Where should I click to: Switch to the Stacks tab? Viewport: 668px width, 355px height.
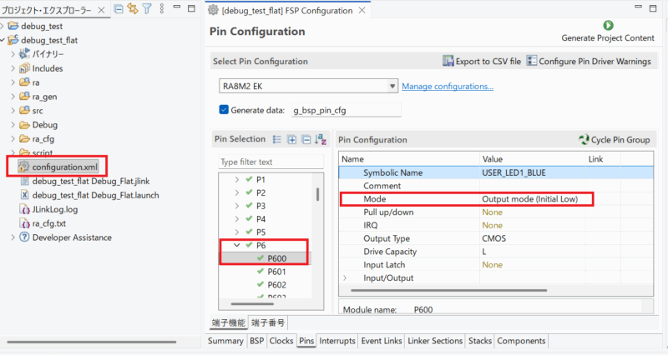coord(480,341)
